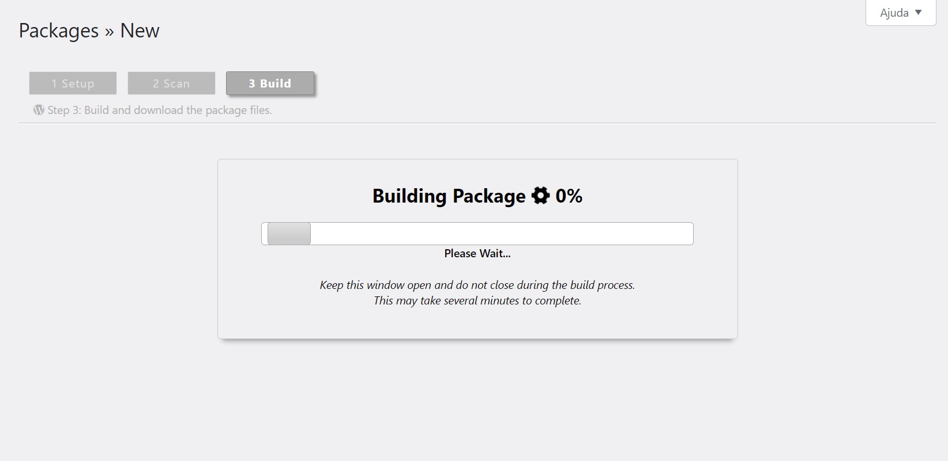
Task: Select the 3 Build step
Action: 270,83
